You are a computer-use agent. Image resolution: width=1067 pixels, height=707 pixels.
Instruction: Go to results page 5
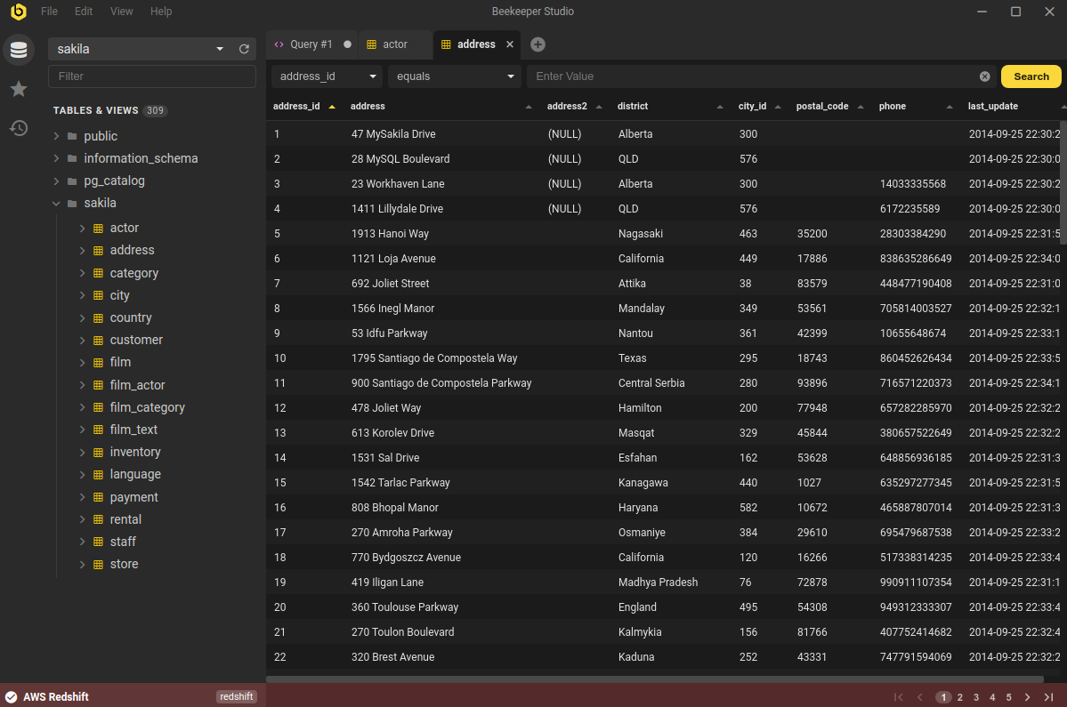click(1008, 697)
